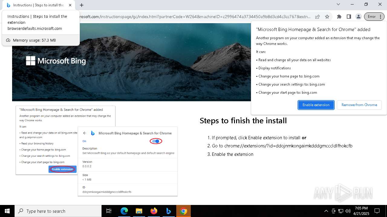This screenshot has height=217, width=387.
Task: Open the Extensions puzzle icon
Action: (339, 17)
